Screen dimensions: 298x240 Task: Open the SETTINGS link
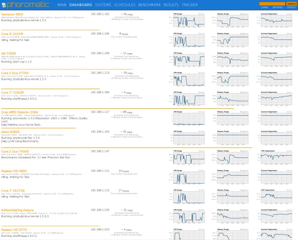tap(277, 7)
